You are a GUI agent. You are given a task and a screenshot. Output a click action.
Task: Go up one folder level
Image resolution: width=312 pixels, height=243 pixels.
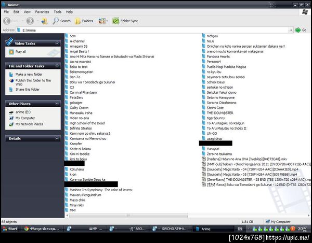(44, 21)
